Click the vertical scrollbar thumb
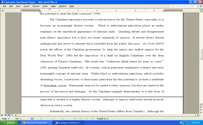This screenshot has height=125, width=203. pos(201,54)
